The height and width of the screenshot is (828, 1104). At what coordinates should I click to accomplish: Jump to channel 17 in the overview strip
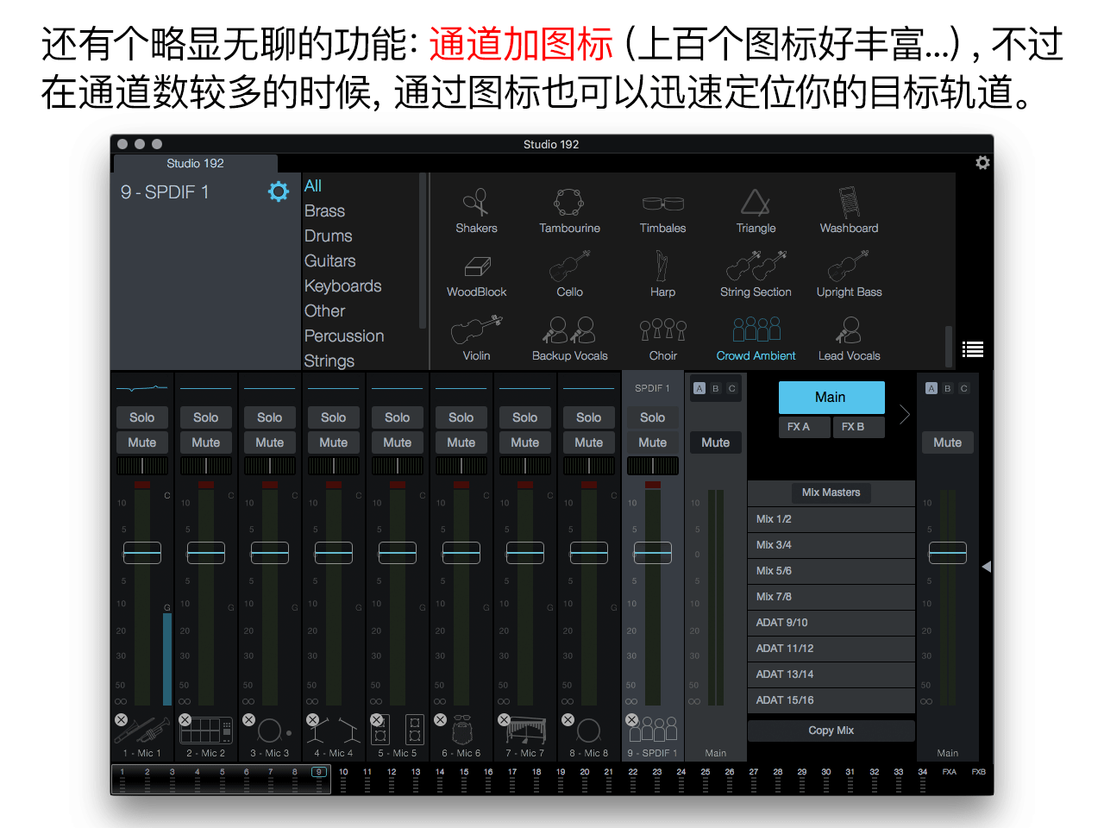coord(512,780)
